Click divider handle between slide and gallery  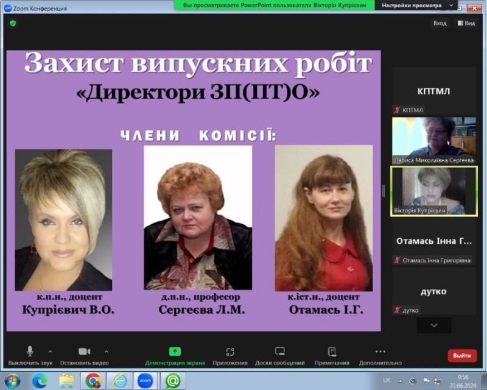click(x=384, y=191)
